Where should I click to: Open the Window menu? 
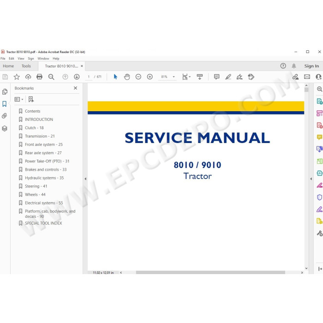[43, 59]
